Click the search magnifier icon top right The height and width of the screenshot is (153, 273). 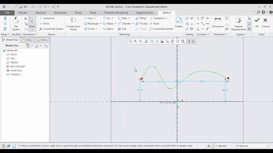pos(258,12)
